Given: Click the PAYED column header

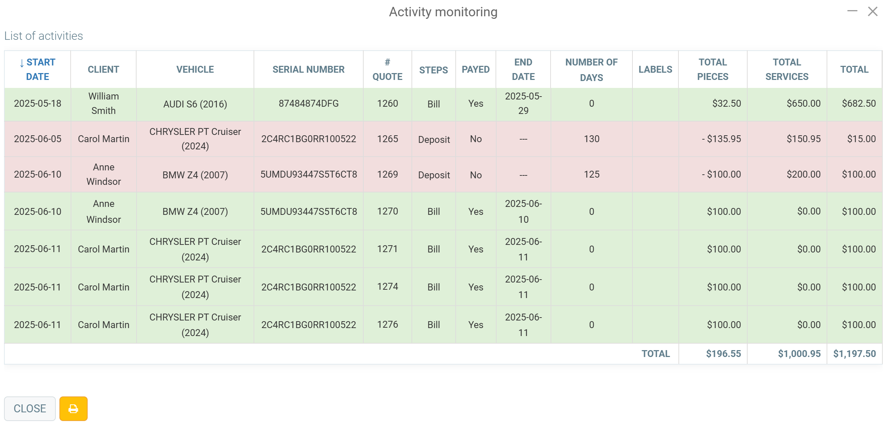Looking at the screenshot, I should pyautogui.click(x=475, y=69).
